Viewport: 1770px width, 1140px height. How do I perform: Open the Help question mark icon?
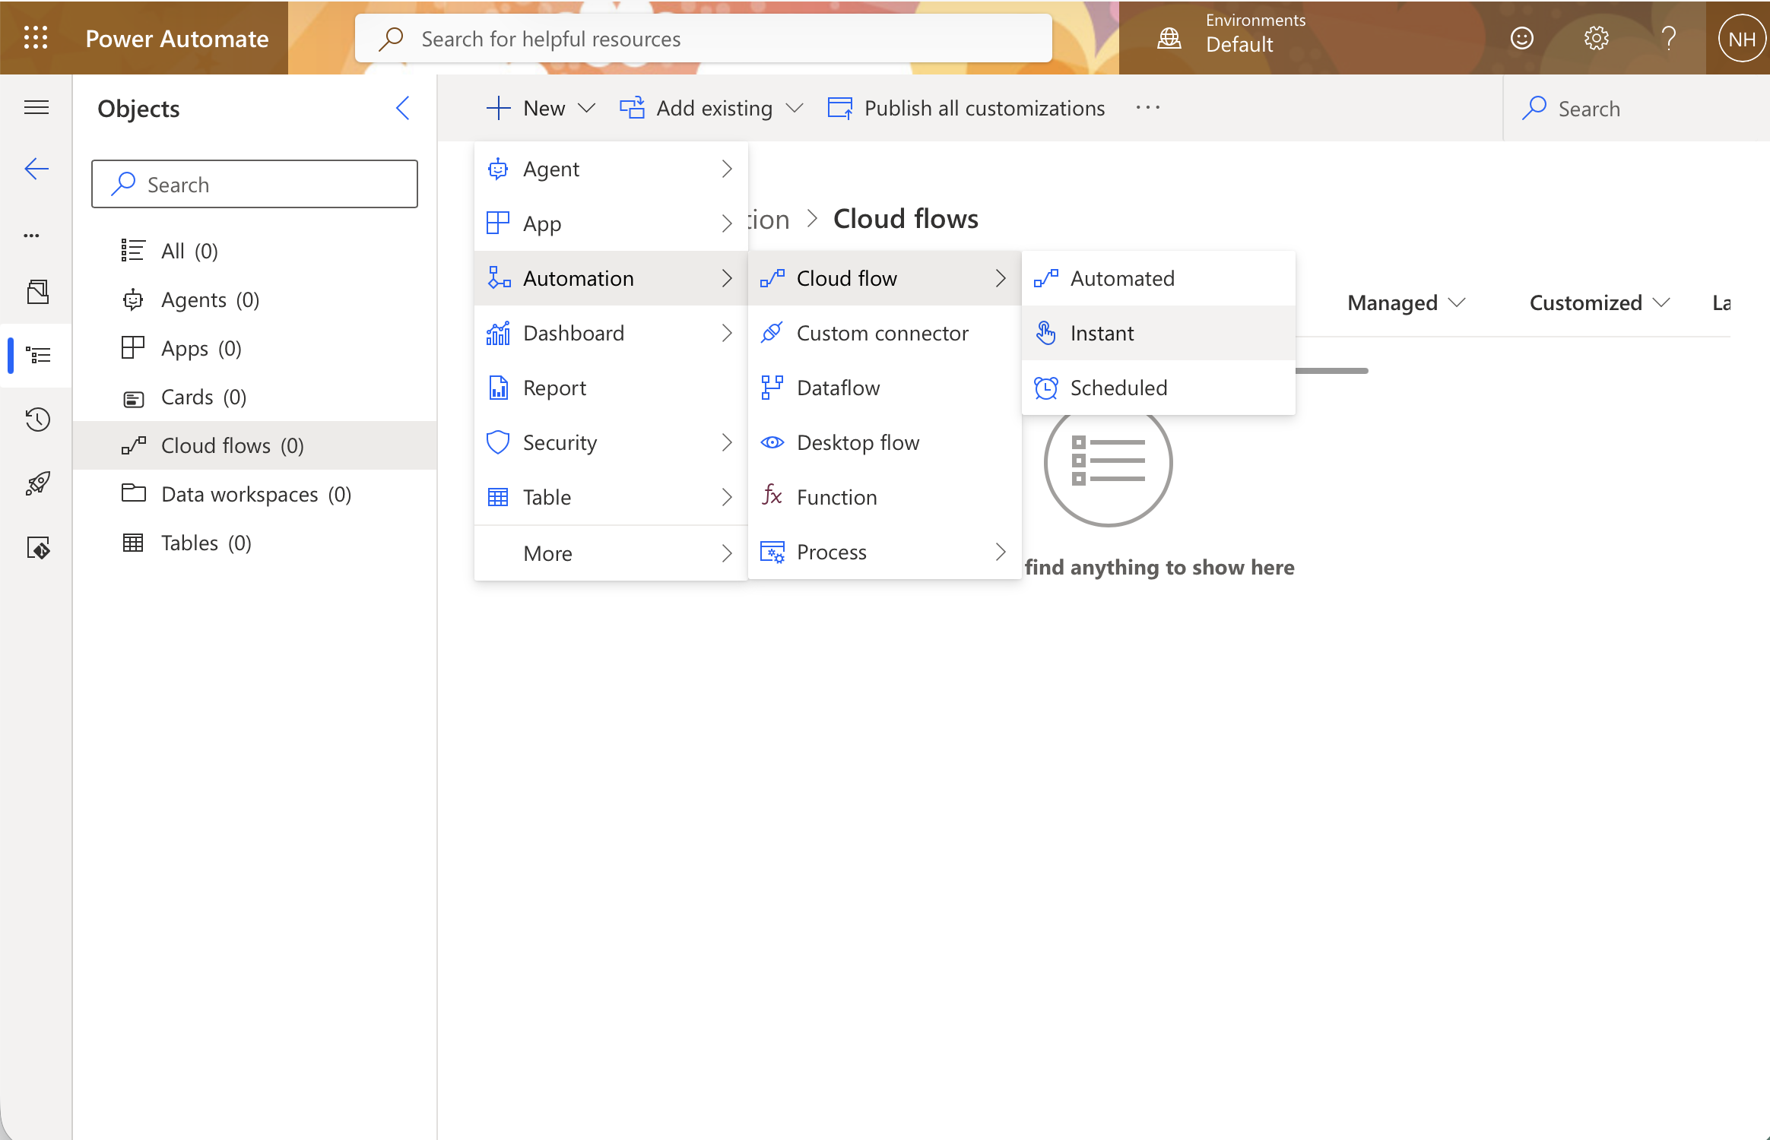(x=1669, y=38)
